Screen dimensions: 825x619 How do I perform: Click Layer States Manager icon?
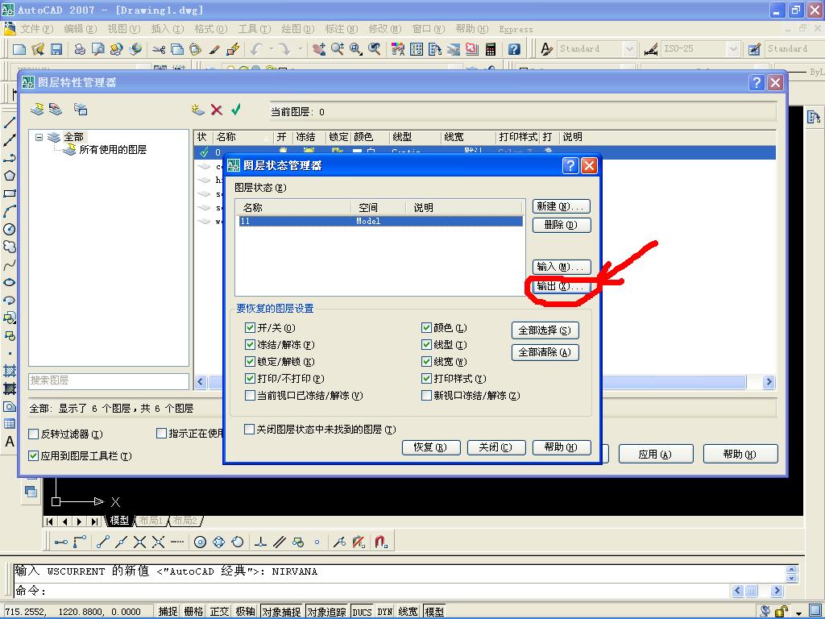(81, 109)
